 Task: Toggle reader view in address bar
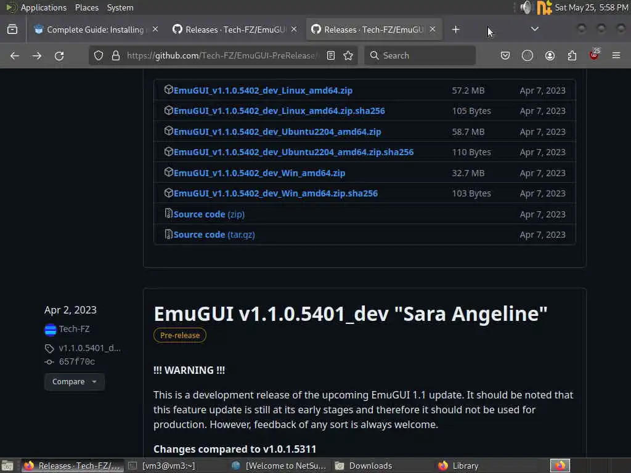[x=331, y=55]
